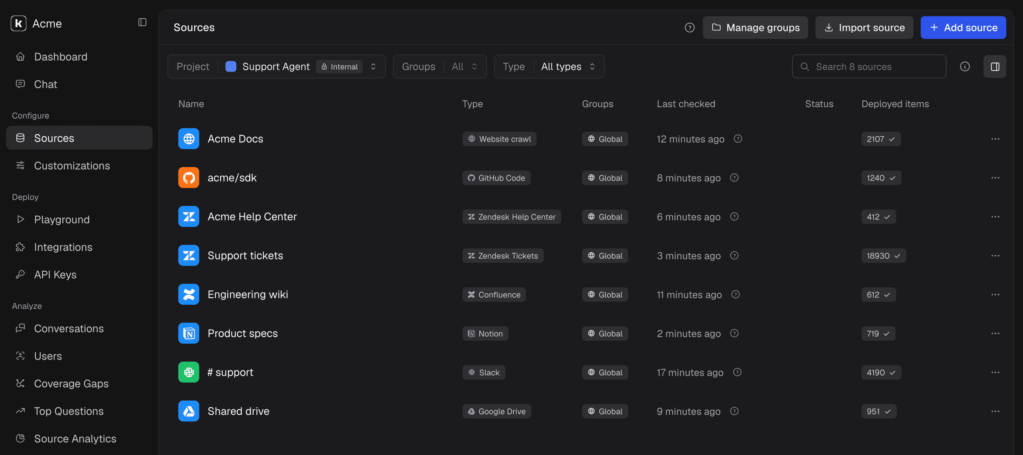Click the Acme Help Center Zendesk icon

pyautogui.click(x=189, y=216)
